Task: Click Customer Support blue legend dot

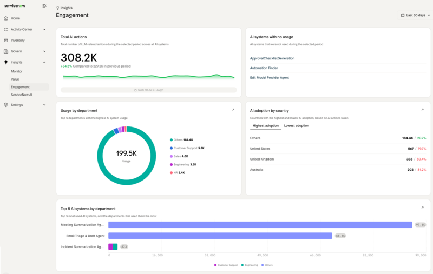Action: pyautogui.click(x=171, y=148)
